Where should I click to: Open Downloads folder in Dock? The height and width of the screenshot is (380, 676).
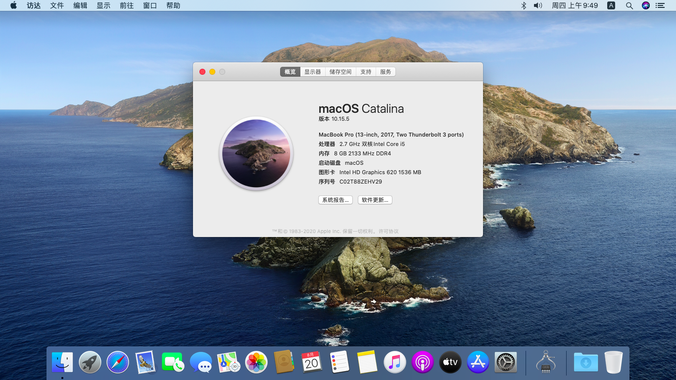click(586, 363)
